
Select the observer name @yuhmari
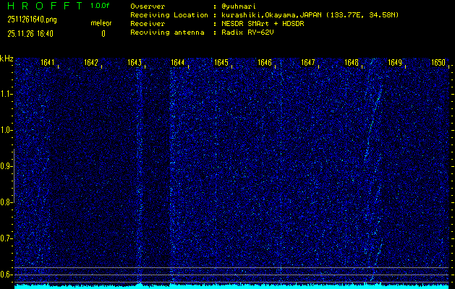(239, 7)
